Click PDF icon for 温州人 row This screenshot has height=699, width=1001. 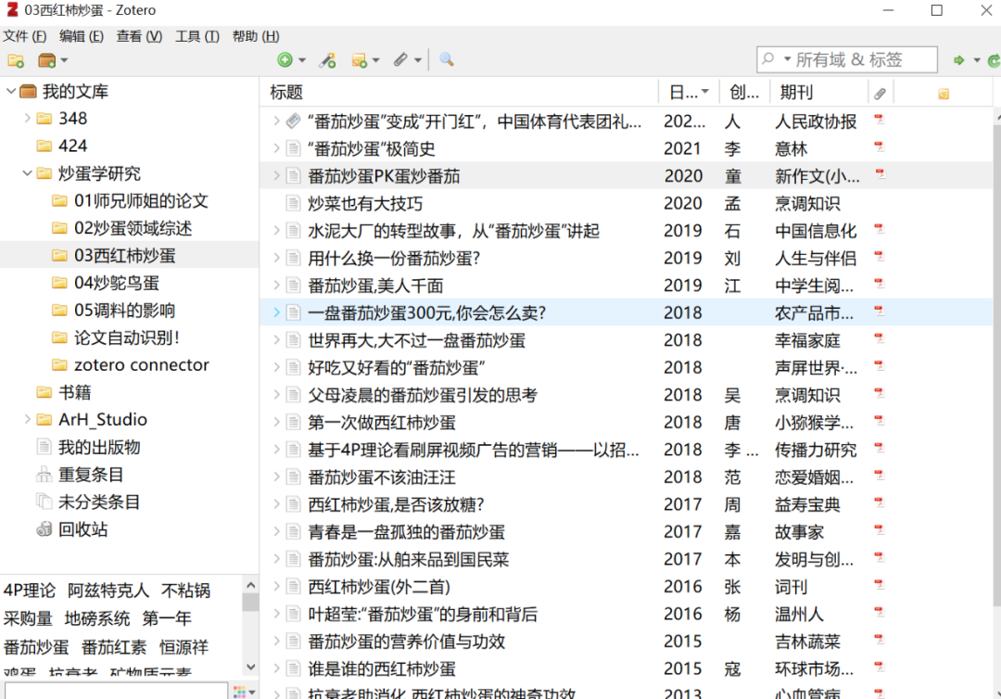[x=879, y=612]
